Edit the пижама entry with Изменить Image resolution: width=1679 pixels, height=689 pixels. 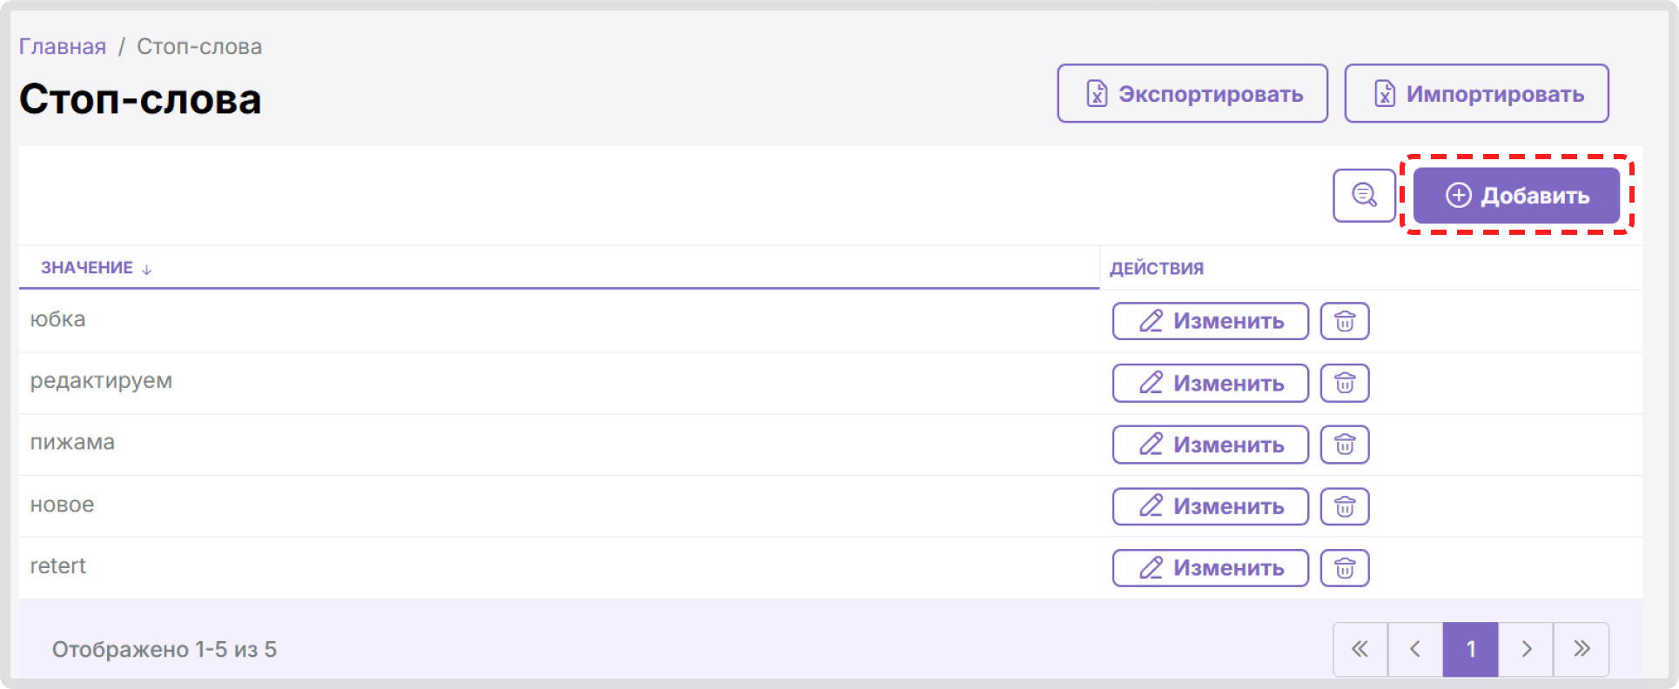pyautogui.click(x=1211, y=445)
